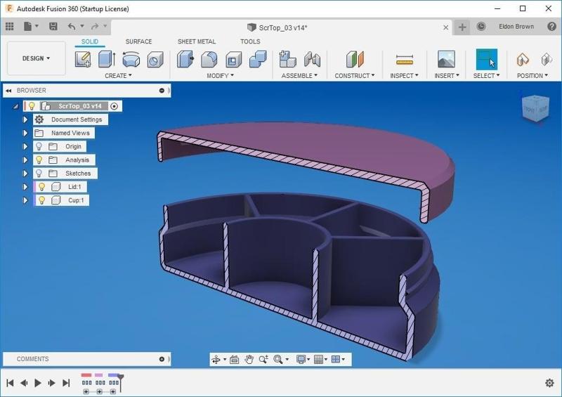Viewport: 562px width, 397px height.
Task: Expand the Cup:1 component
Action: click(25, 200)
